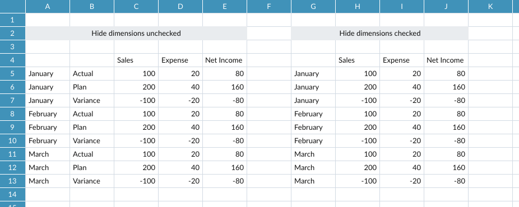The width and height of the screenshot is (519, 207).
Task: Select row 5 header
Action: [12, 74]
